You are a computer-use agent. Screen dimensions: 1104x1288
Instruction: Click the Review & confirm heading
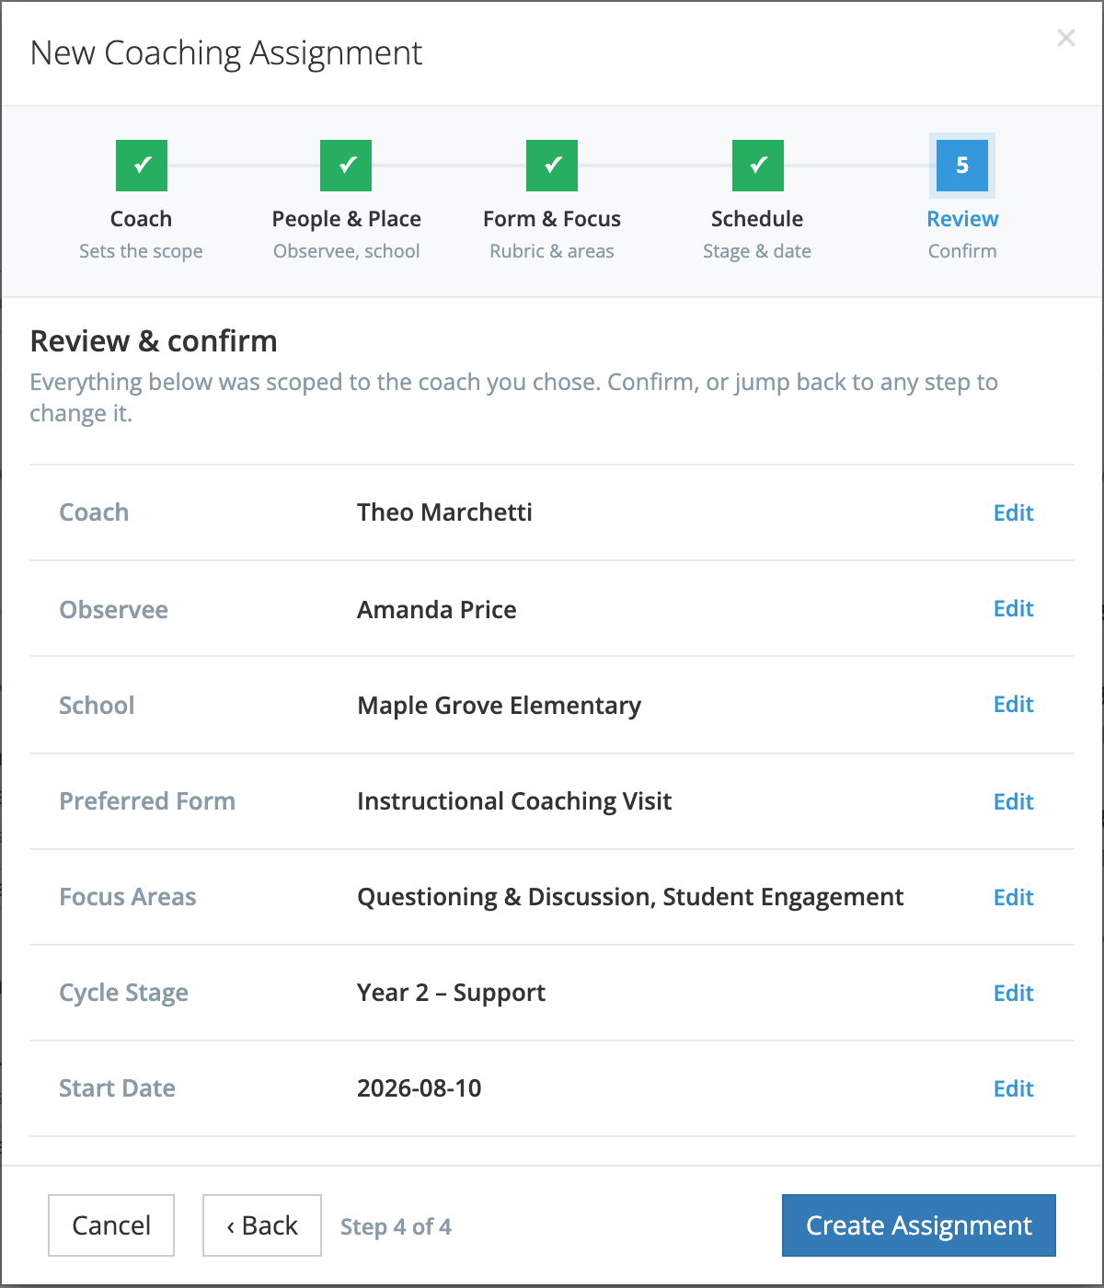coord(154,341)
